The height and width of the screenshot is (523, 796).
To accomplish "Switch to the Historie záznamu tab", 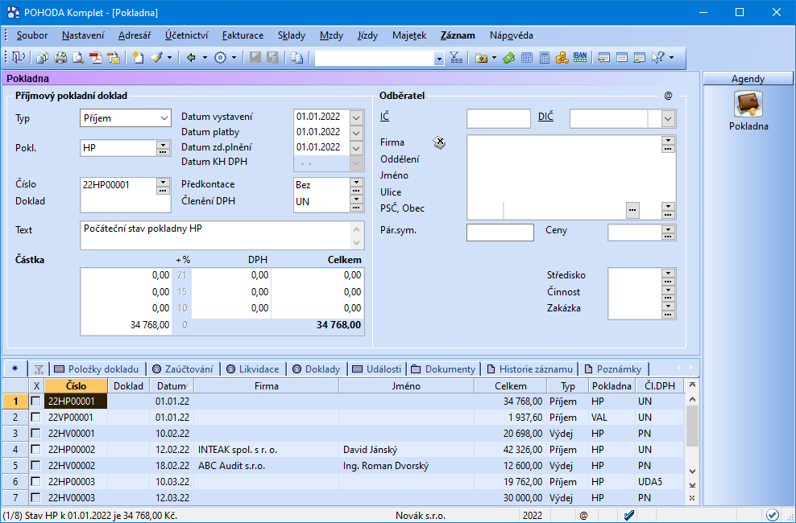I will 530,369.
